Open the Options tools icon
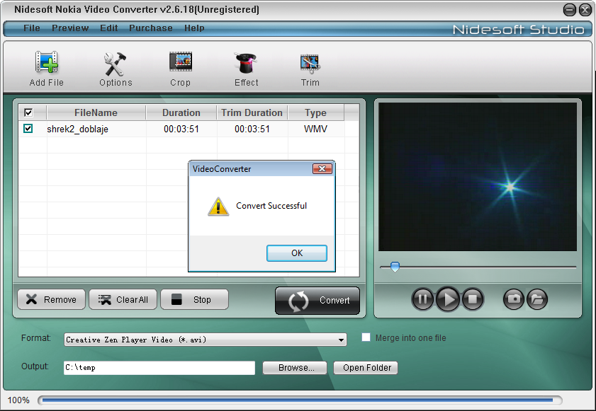This screenshot has height=411, width=596. (116, 64)
